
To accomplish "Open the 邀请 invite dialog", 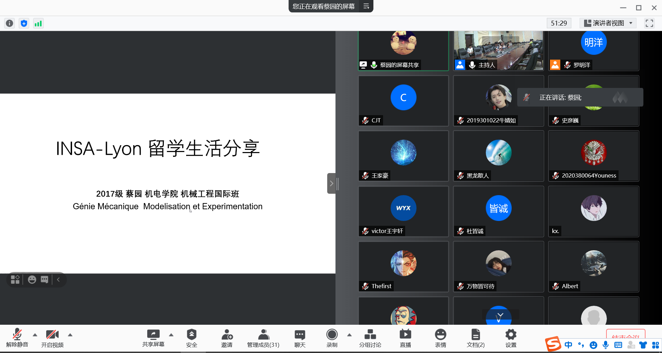I will pos(227,338).
